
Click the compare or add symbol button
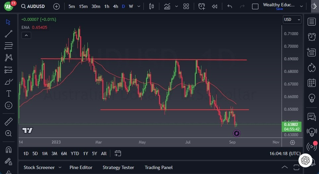click(x=56, y=7)
